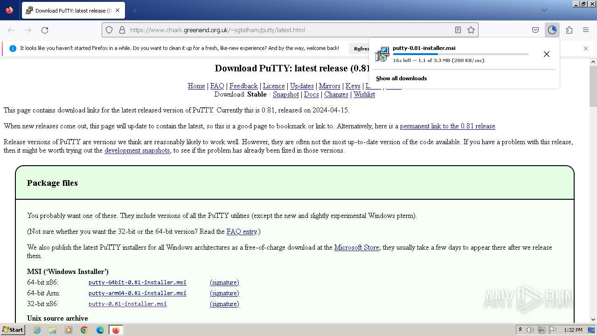Show site security padlock info
597x336 pixels.
(122, 30)
